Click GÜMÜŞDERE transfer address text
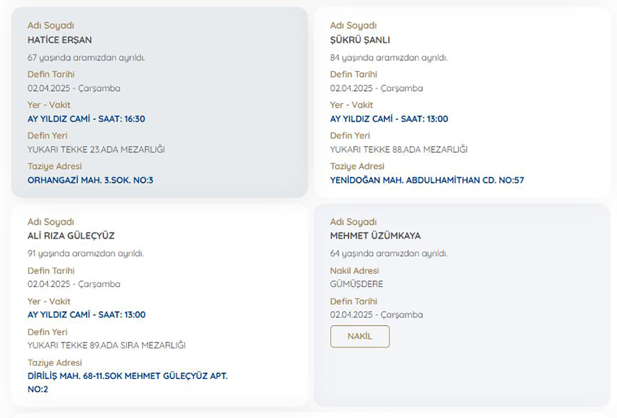 coord(356,284)
